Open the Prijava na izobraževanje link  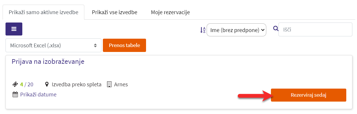pos(48,61)
